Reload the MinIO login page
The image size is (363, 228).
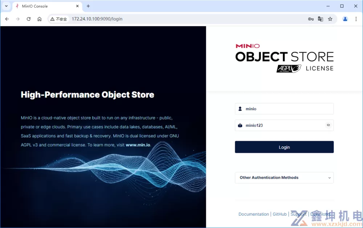(29, 19)
